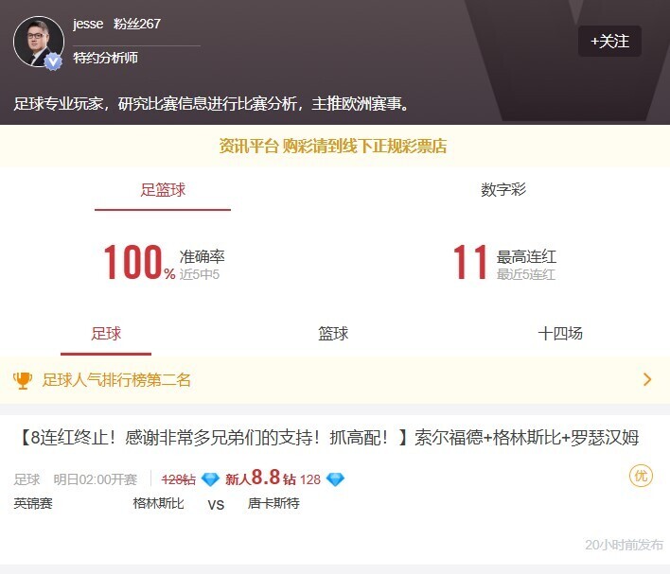Open jesse's profile avatar photo
This screenshot has height=574, width=670.
[39, 42]
